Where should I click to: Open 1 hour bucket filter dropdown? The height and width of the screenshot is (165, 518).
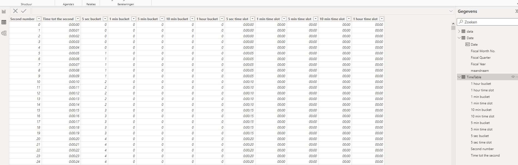[x=222, y=19]
